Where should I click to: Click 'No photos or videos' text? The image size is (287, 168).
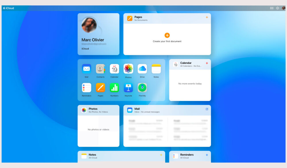[98, 129]
